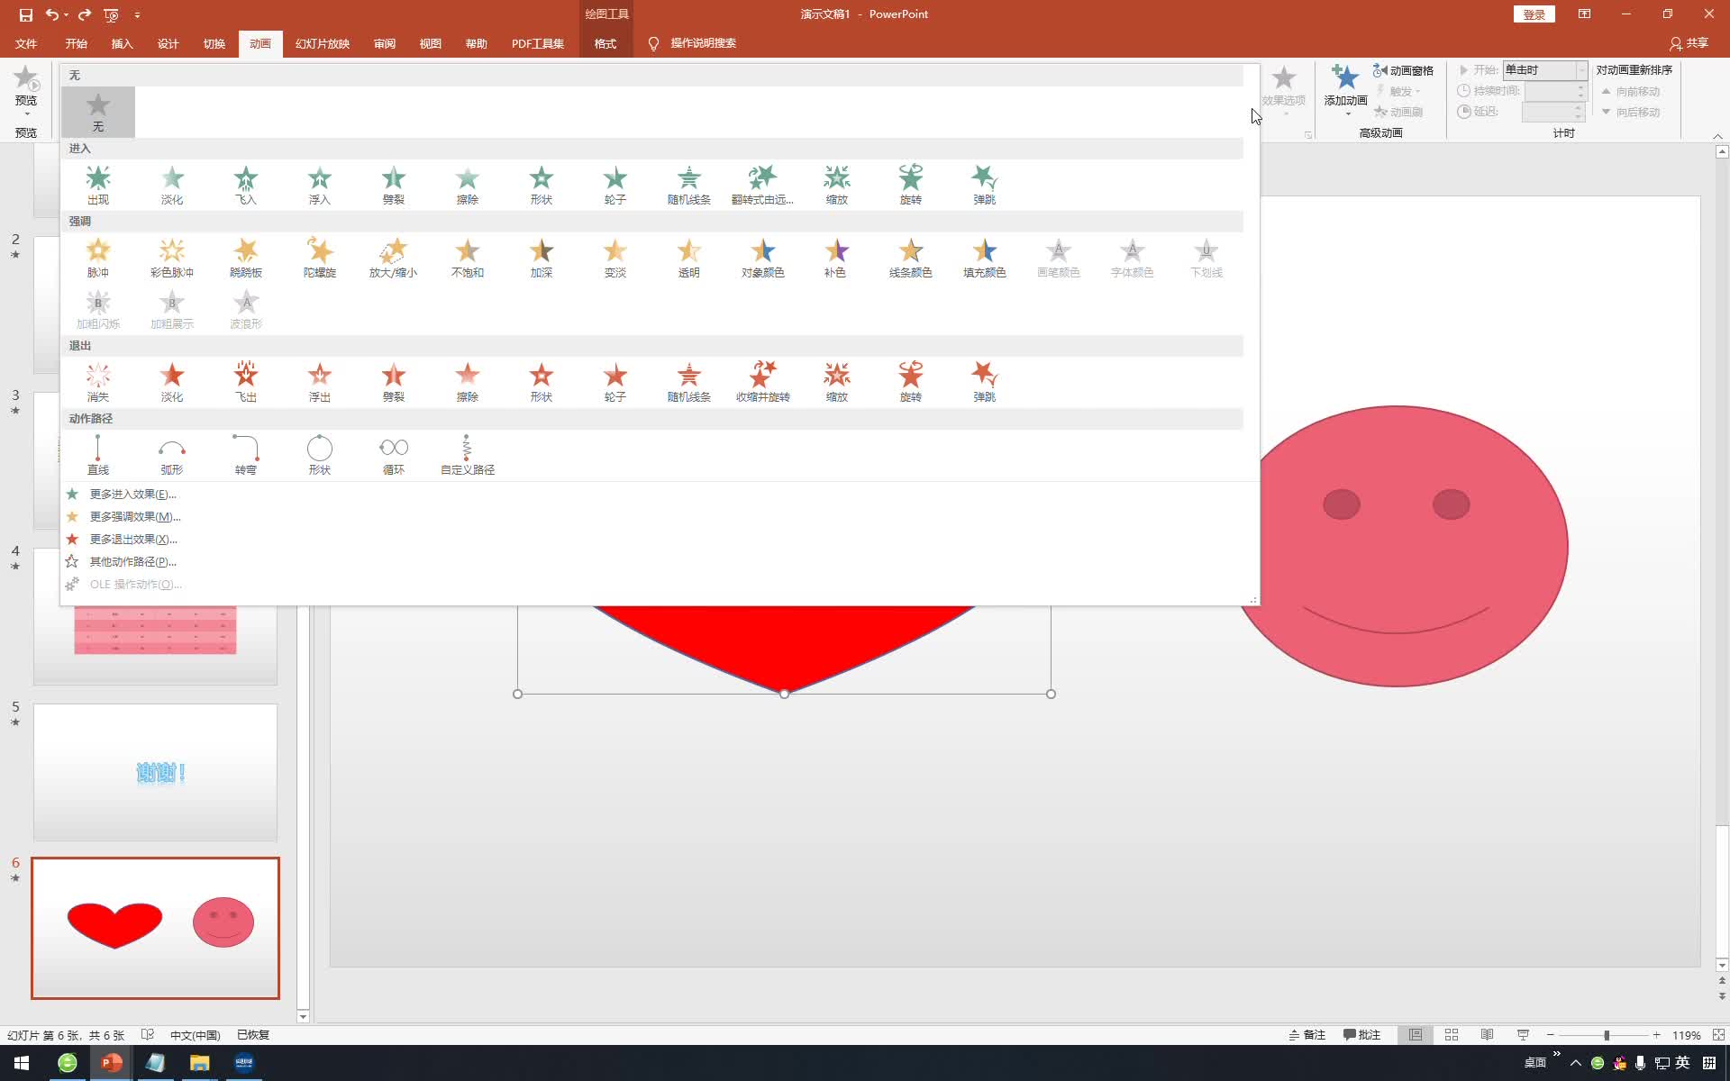Start slideshow from status bar icon
Screen dimensions: 1730x1081
[1523, 1035]
